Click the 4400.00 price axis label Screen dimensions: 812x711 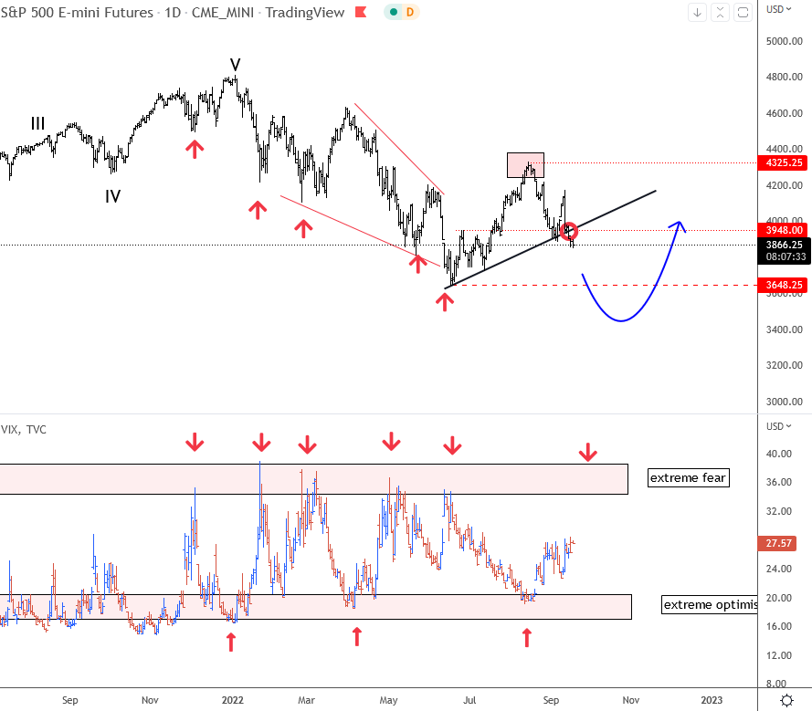pos(784,149)
